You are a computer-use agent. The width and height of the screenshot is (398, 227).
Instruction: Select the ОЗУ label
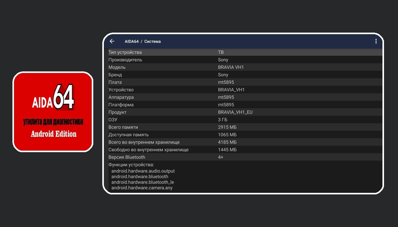point(113,120)
